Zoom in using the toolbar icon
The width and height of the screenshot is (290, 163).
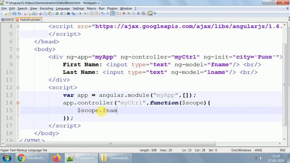pyautogui.click(x=80, y=14)
